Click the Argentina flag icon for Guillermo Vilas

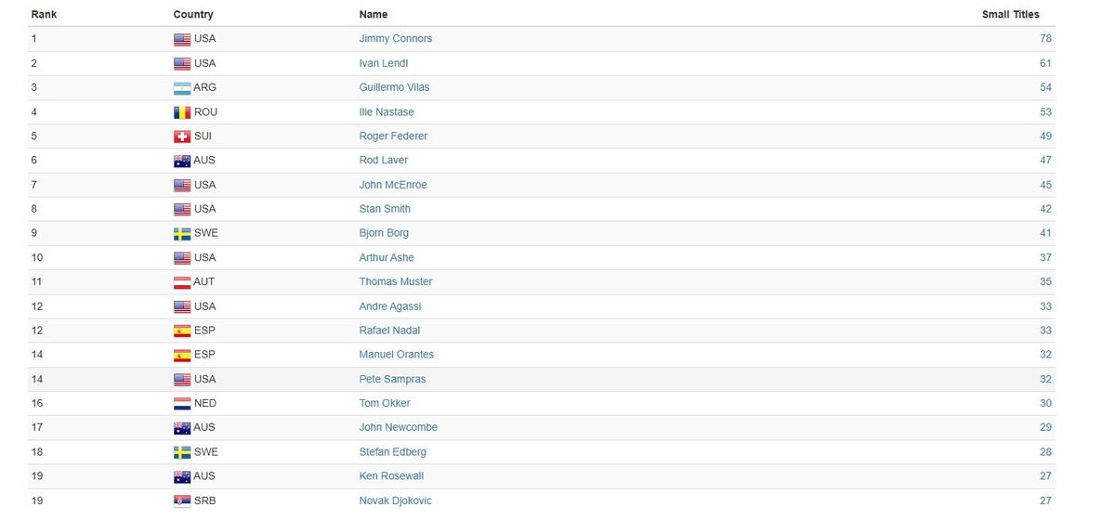coord(182,88)
